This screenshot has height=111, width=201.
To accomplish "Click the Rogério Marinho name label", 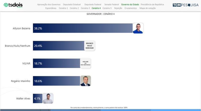I will pos(21,81).
